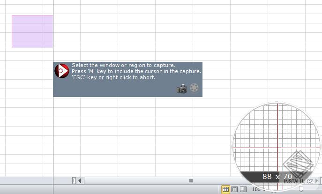Viewport: 322px width, 194px height.
Task: Click the film reel video capture icon
Action: (194, 88)
